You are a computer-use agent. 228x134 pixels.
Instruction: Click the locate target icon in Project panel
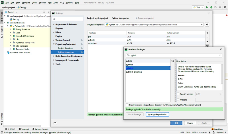click(44, 12)
